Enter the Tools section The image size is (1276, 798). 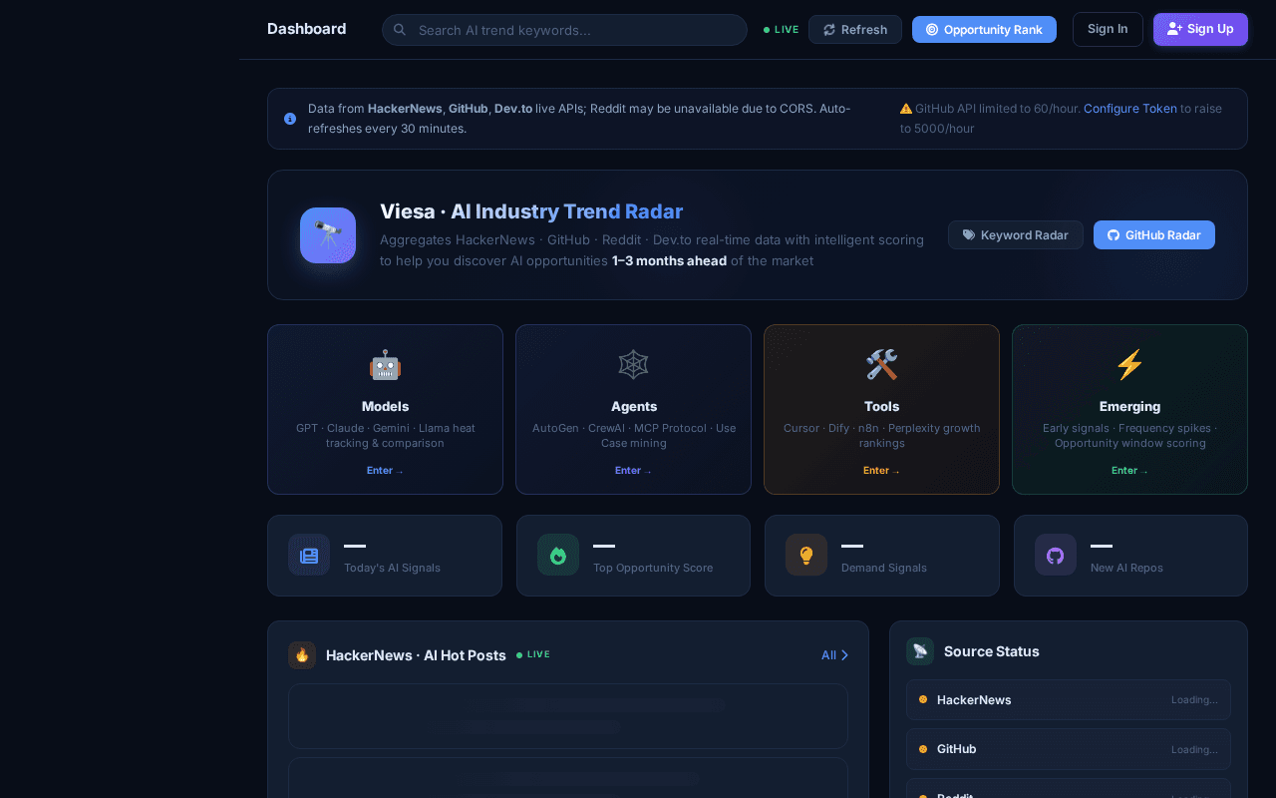881,471
